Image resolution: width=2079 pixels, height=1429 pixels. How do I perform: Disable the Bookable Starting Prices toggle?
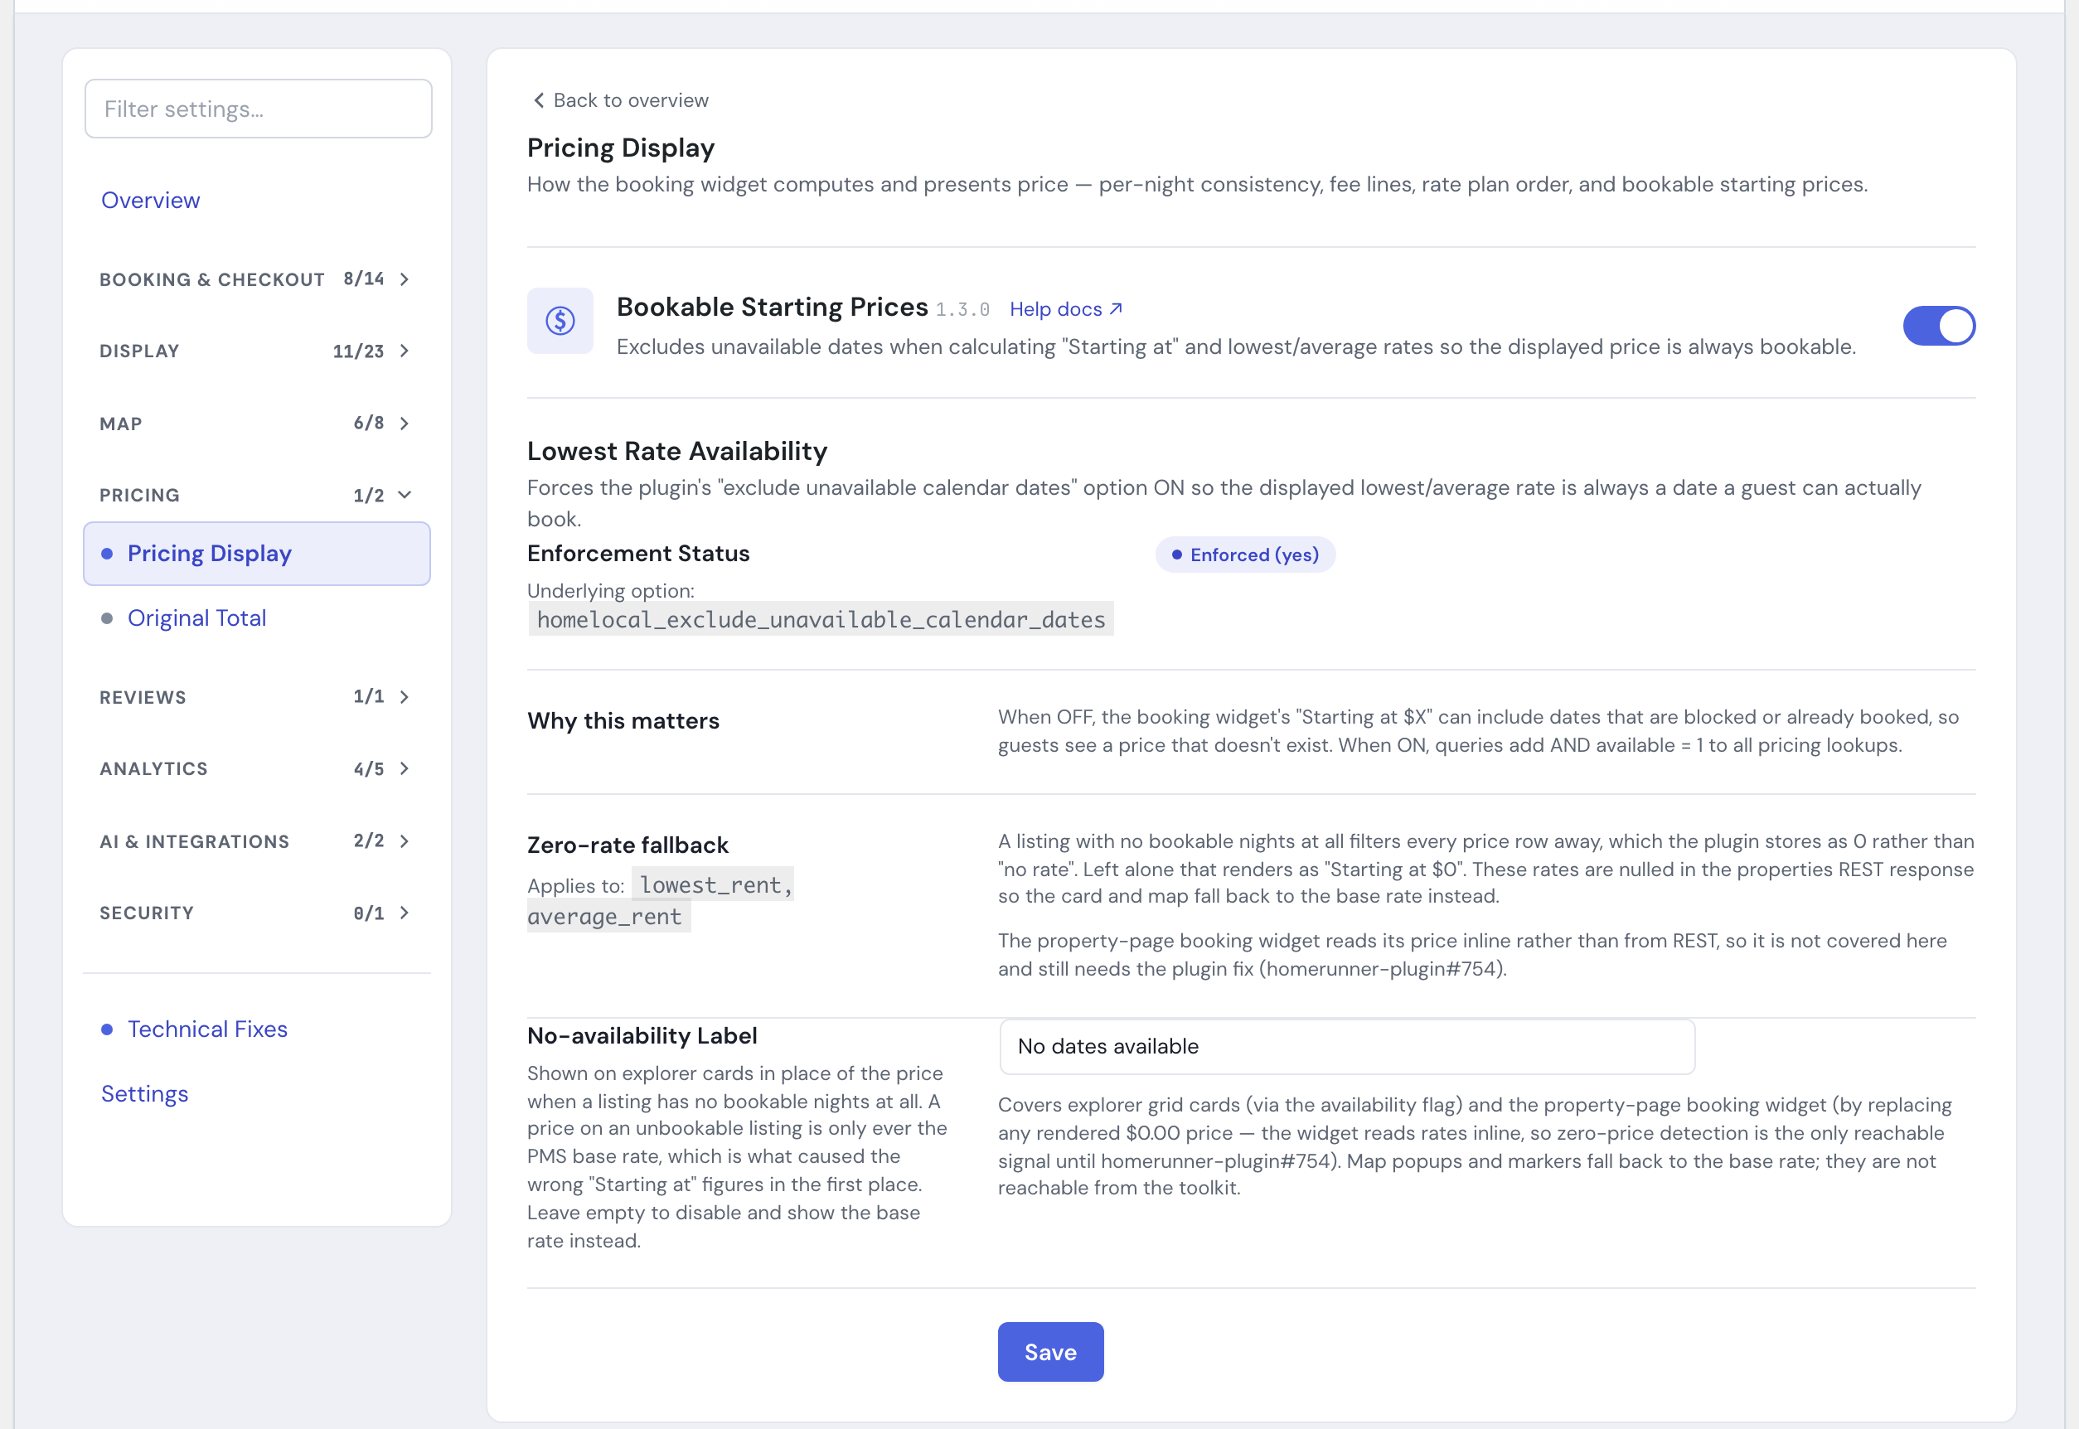coord(1938,325)
